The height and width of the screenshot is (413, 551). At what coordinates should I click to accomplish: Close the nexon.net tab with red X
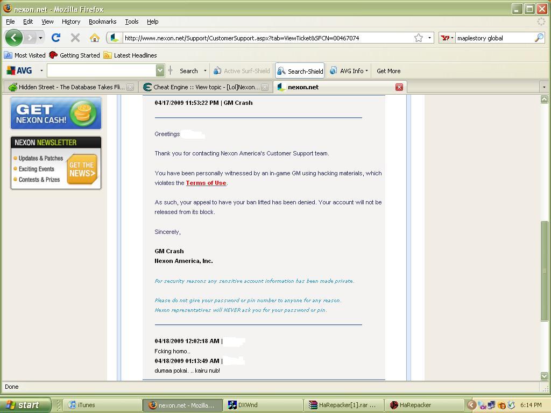pyautogui.click(x=399, y=87)
